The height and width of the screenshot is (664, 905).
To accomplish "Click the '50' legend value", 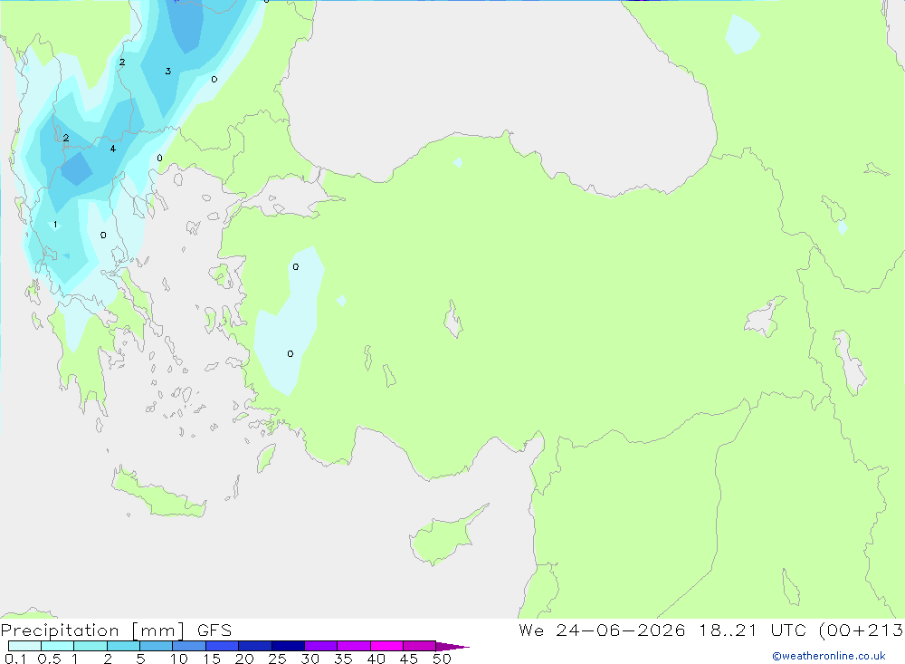I will pos(442,659).
